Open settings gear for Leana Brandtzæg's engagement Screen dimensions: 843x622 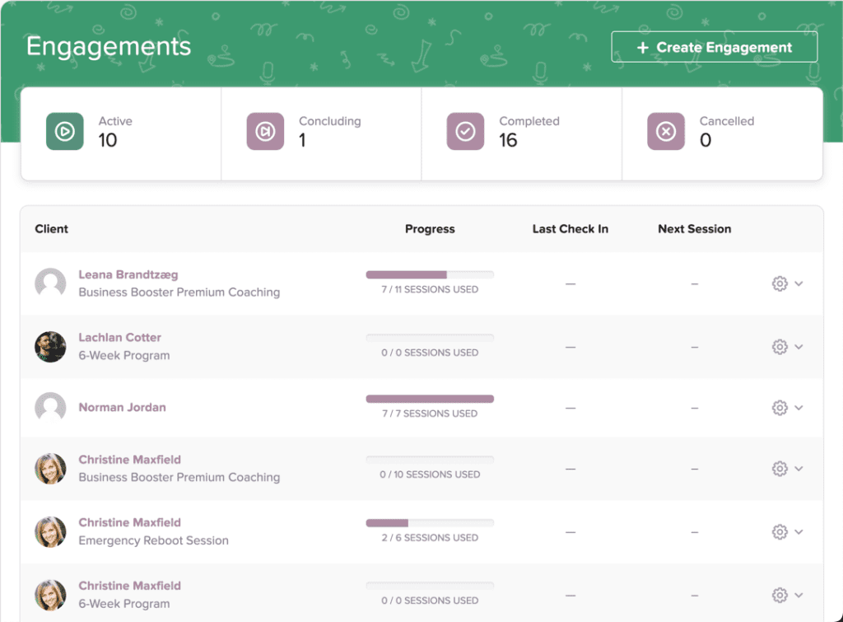click(x=779, y=283)
